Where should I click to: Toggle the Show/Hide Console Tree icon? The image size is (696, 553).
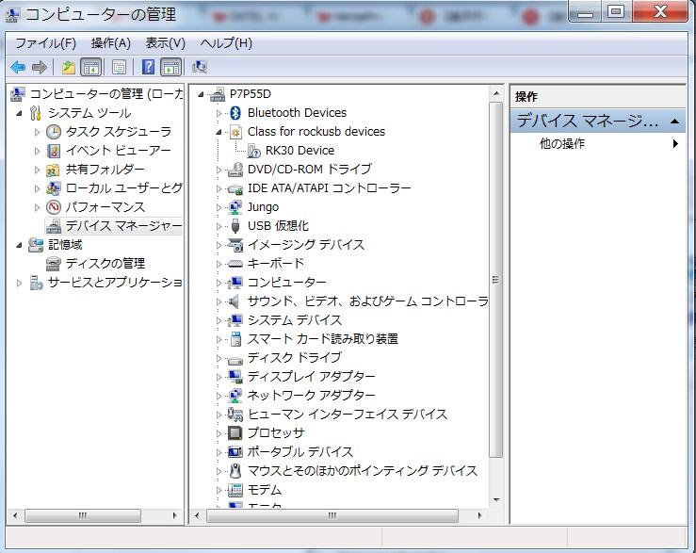point(91,68)
